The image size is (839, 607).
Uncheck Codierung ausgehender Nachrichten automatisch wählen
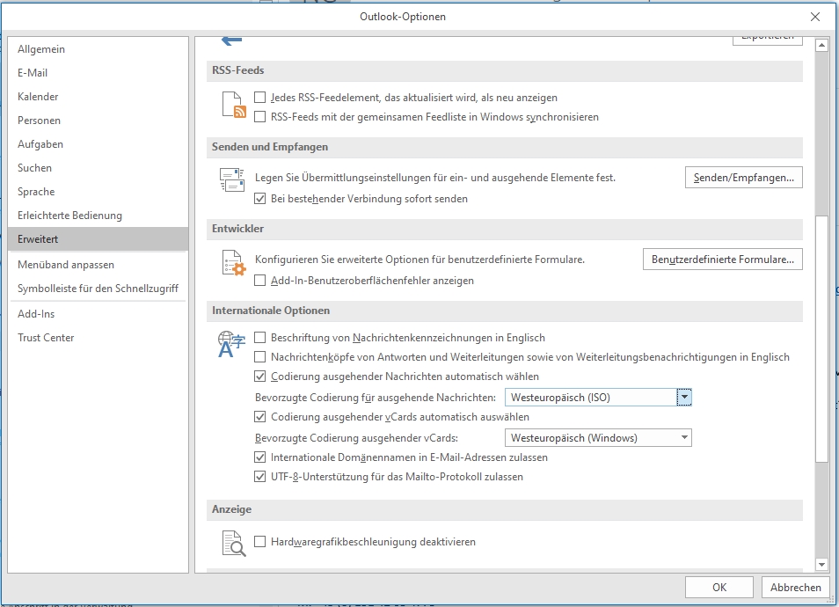260,377
